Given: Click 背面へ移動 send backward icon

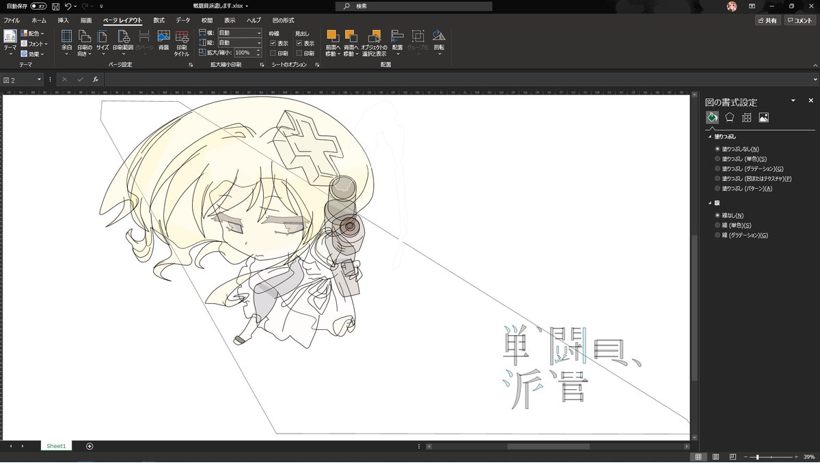Looking at the screenshot, I should (x=350, y=36).
